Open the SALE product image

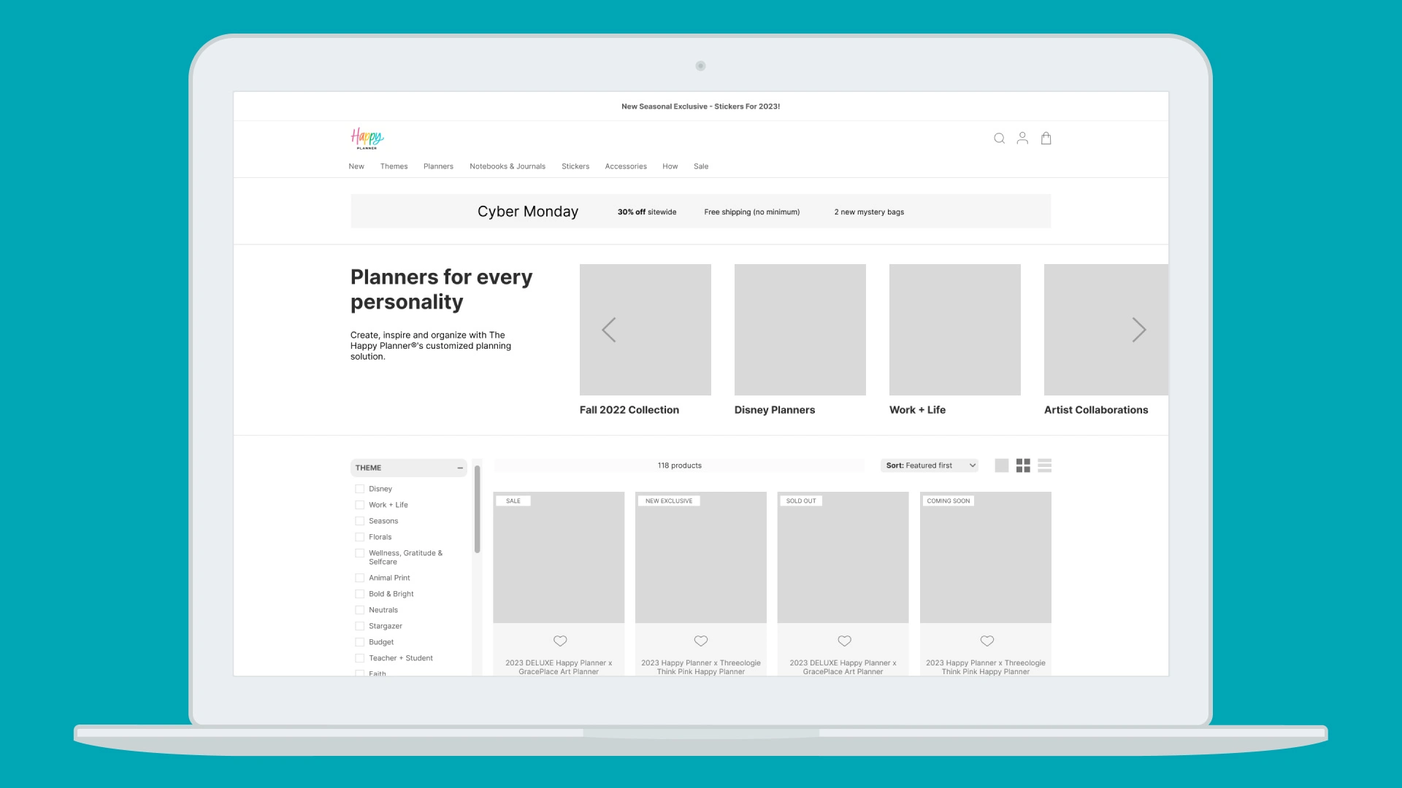(559, 557)
